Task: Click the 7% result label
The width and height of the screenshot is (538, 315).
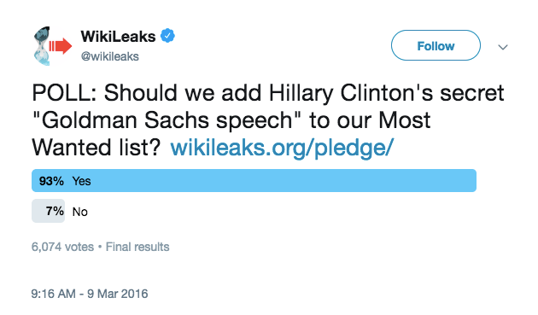Action: pyautogui.click(x=55, y=211)
